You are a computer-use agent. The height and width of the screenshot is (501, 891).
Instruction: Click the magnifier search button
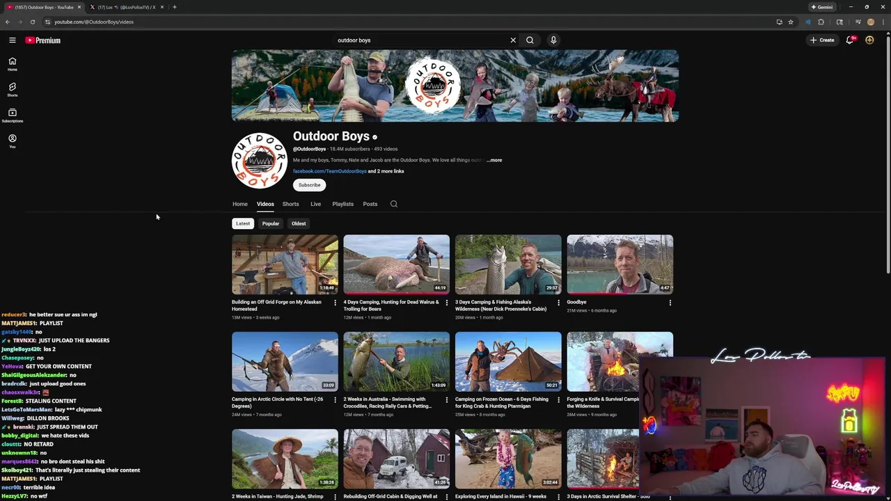530,40
